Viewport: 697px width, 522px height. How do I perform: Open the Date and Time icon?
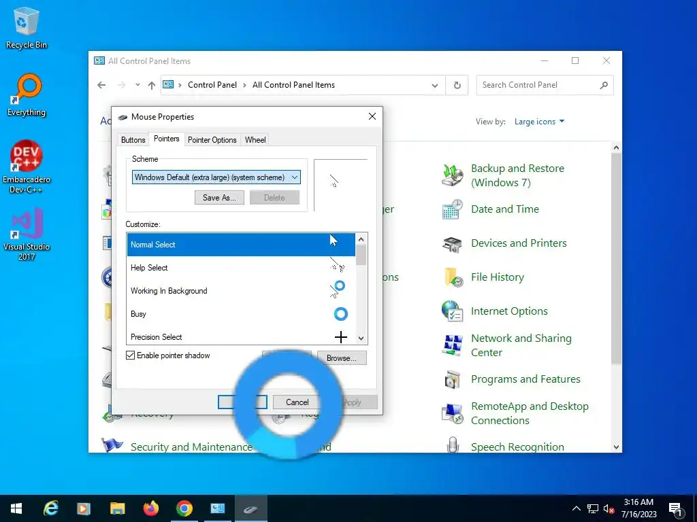pyautogui.click(x=452, y=209)
